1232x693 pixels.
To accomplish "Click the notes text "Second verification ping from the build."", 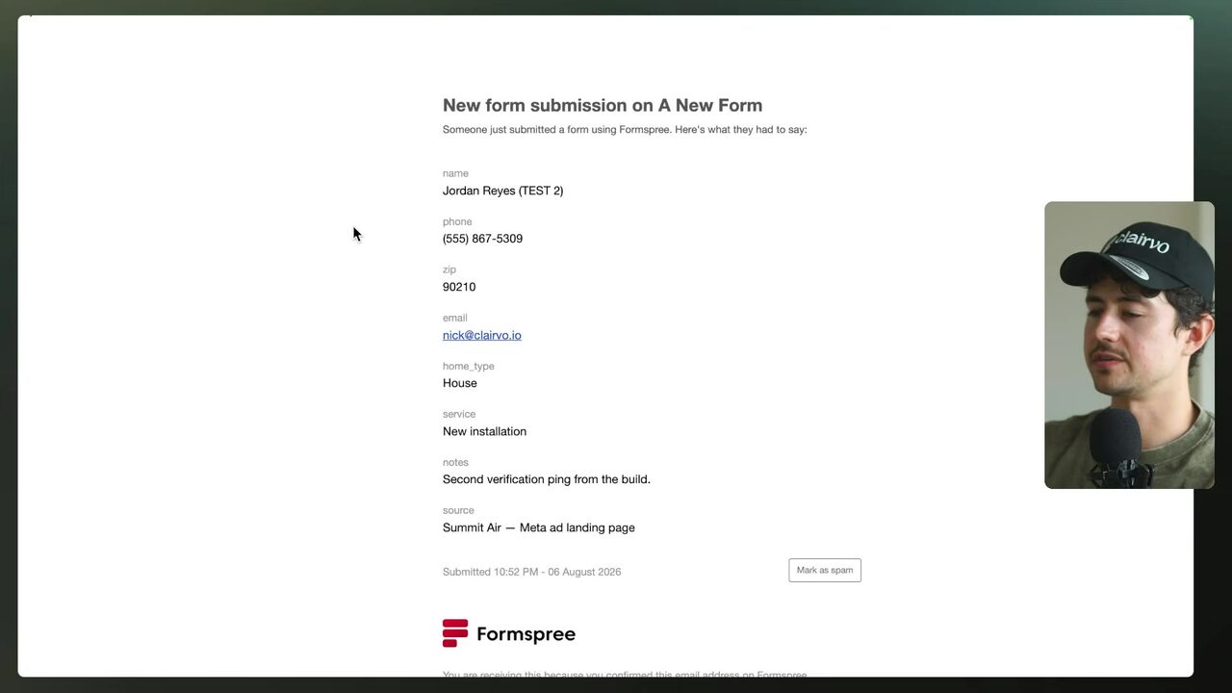I will point(547,479).
